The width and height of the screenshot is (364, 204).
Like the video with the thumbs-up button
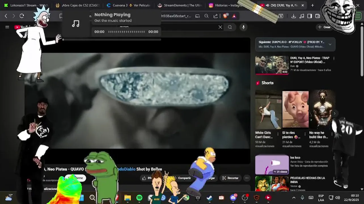(x=144, y=178)
